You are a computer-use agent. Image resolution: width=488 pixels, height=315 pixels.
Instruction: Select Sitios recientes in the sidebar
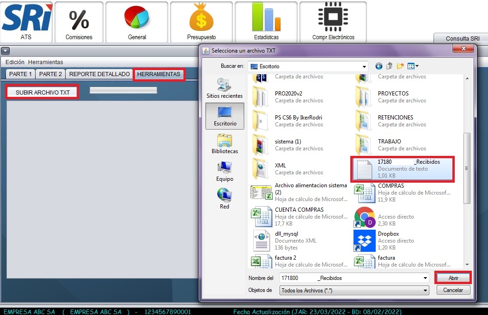point(225,88)
